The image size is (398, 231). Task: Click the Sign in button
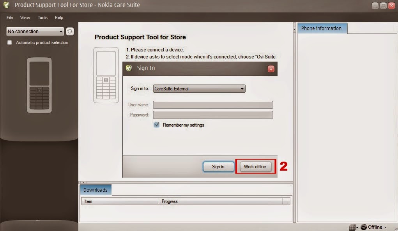[218, 167]
